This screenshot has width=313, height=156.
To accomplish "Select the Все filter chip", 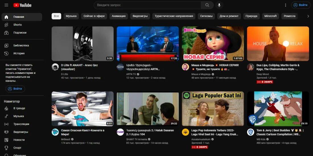I will point(56,16).
